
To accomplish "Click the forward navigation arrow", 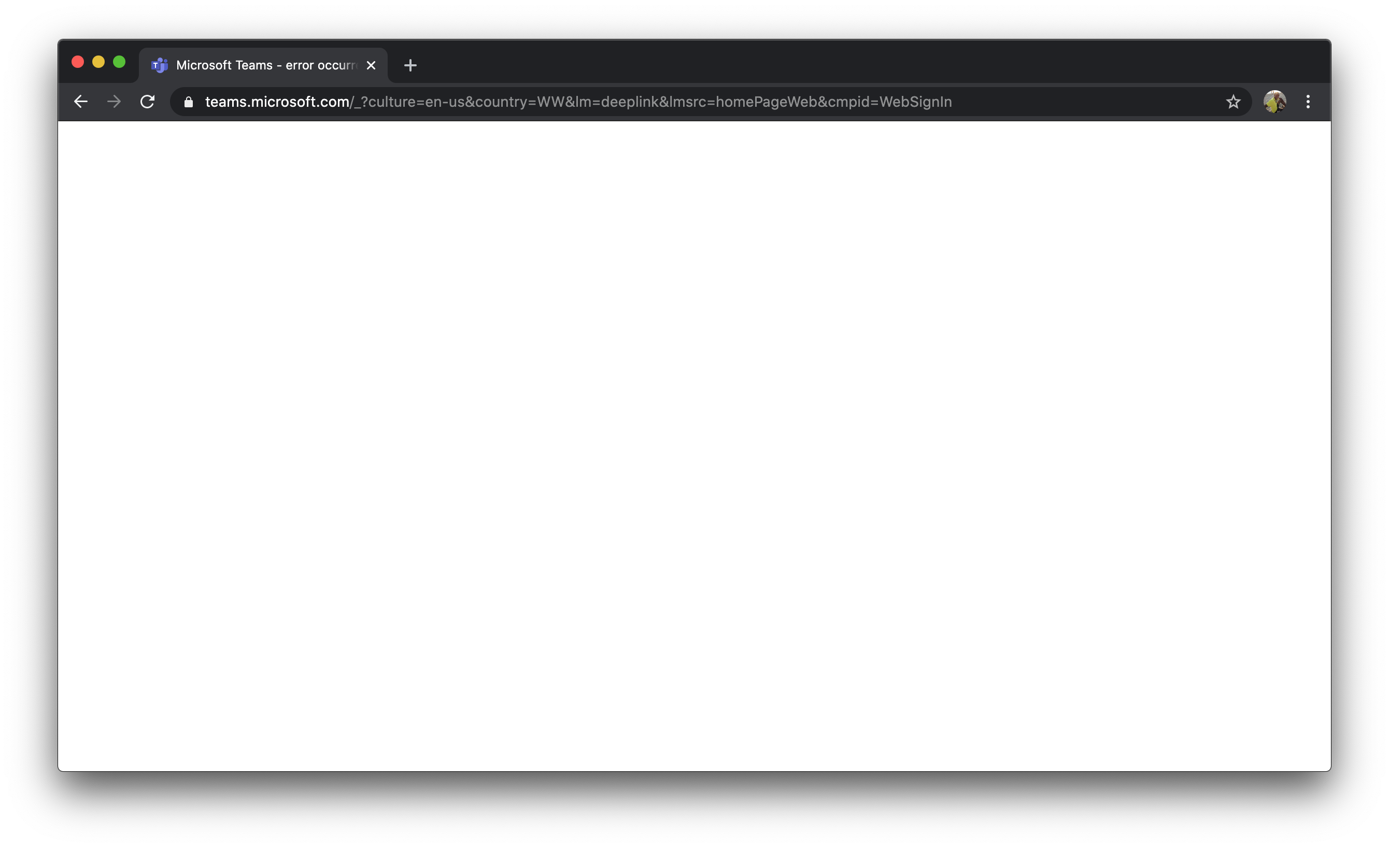I will click(x=114, y=102).
